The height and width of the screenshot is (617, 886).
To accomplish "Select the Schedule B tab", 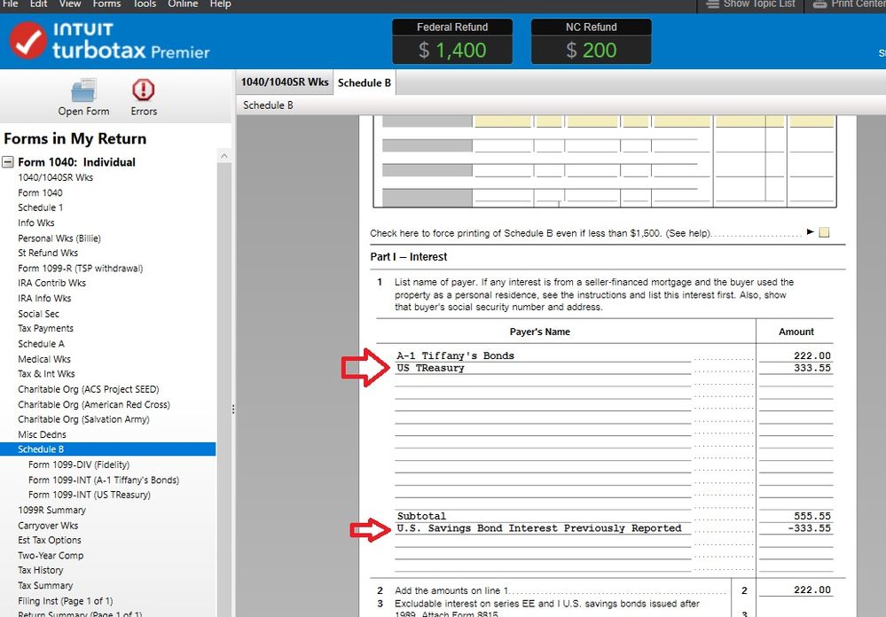I will [x=365, y=82].
